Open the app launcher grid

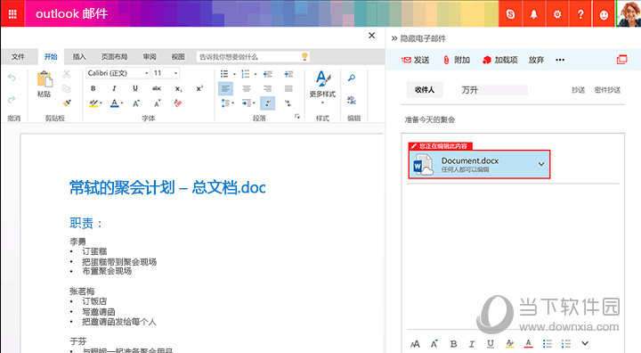coord(12,14)
